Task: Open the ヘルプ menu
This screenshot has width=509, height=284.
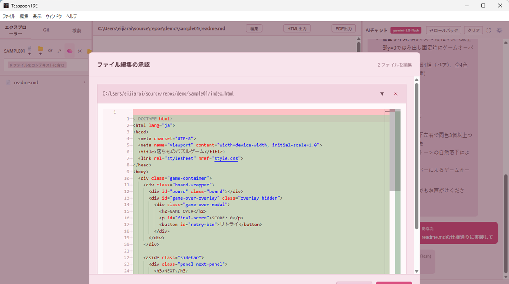Action: 71,16
